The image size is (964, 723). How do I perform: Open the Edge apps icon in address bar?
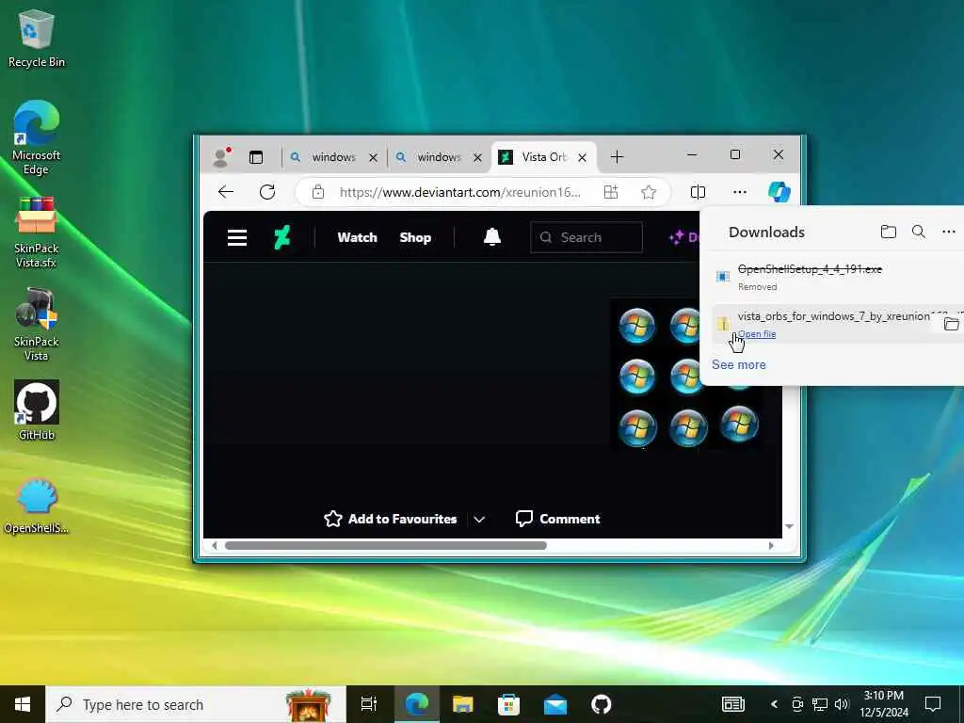(610, 192)
